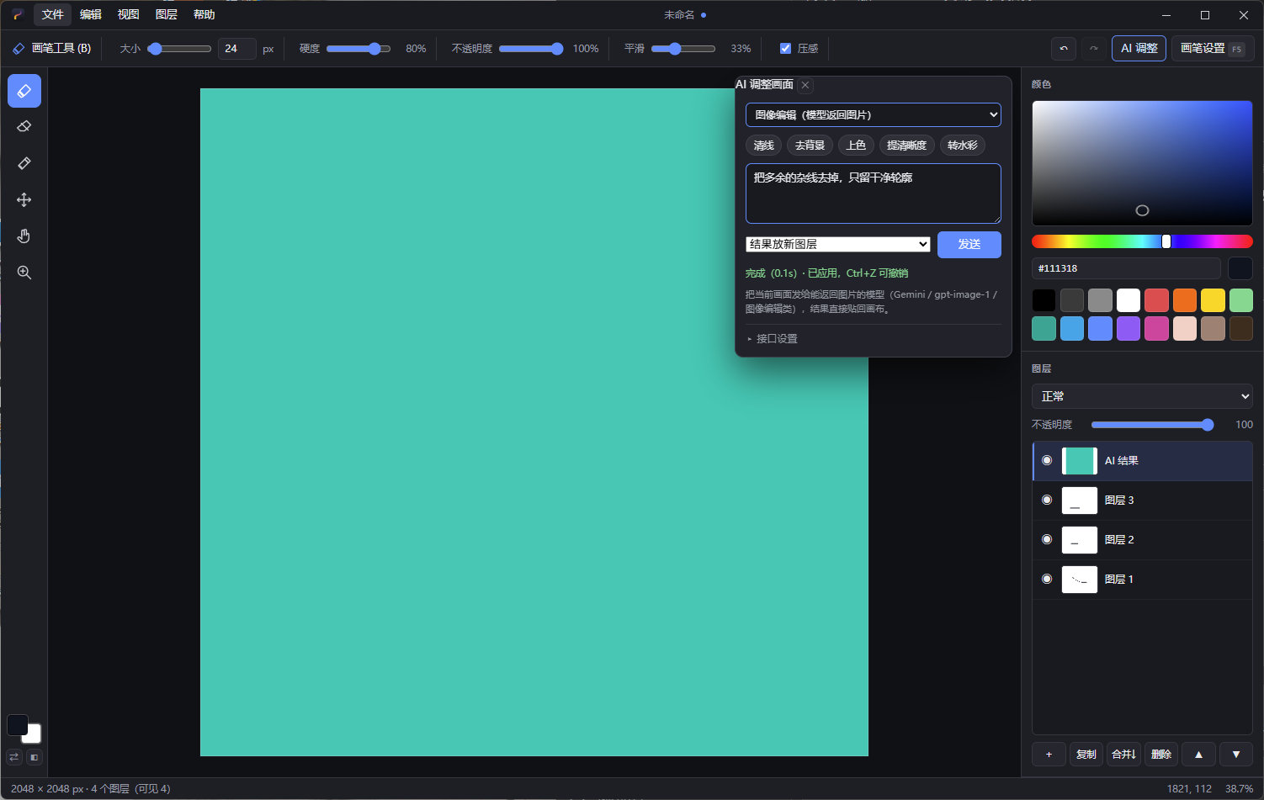Click the undo arrow button
The width and height of the screenshot is (1264, 800).
coord(1064,49)
